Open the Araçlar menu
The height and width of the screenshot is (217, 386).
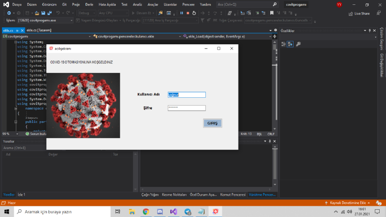click(x=153, y=4)
